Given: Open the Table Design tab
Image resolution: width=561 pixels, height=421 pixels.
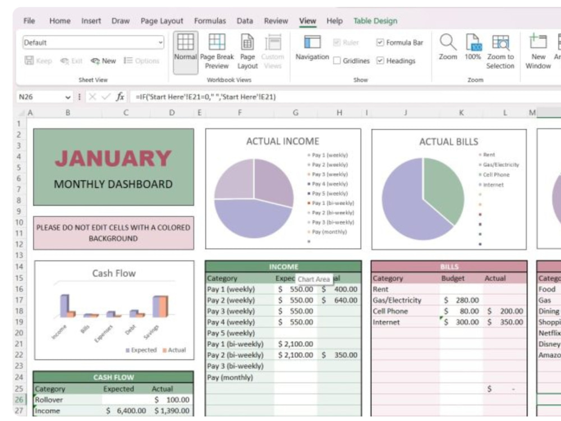Looking at the screenshot, I should [375, 21].
